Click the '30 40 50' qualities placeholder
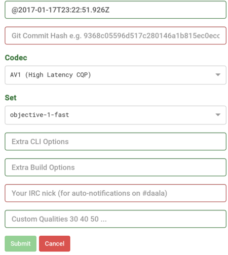 (84, 219)
